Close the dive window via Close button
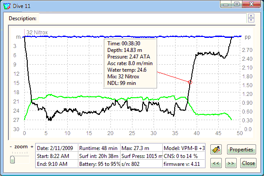Image resolution: width=264 pixels, height=176 pixels. tap(248, 163)
